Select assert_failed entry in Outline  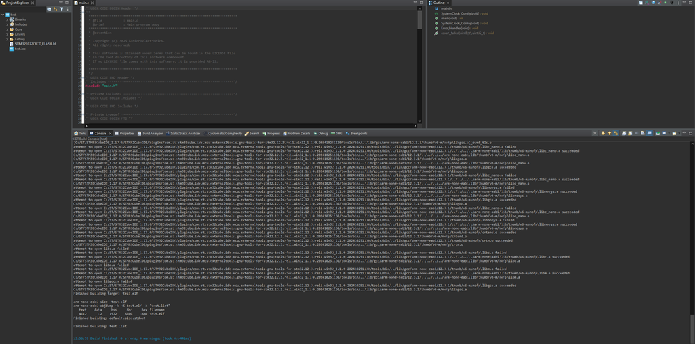pyautogui.click(x=468, y=33)
